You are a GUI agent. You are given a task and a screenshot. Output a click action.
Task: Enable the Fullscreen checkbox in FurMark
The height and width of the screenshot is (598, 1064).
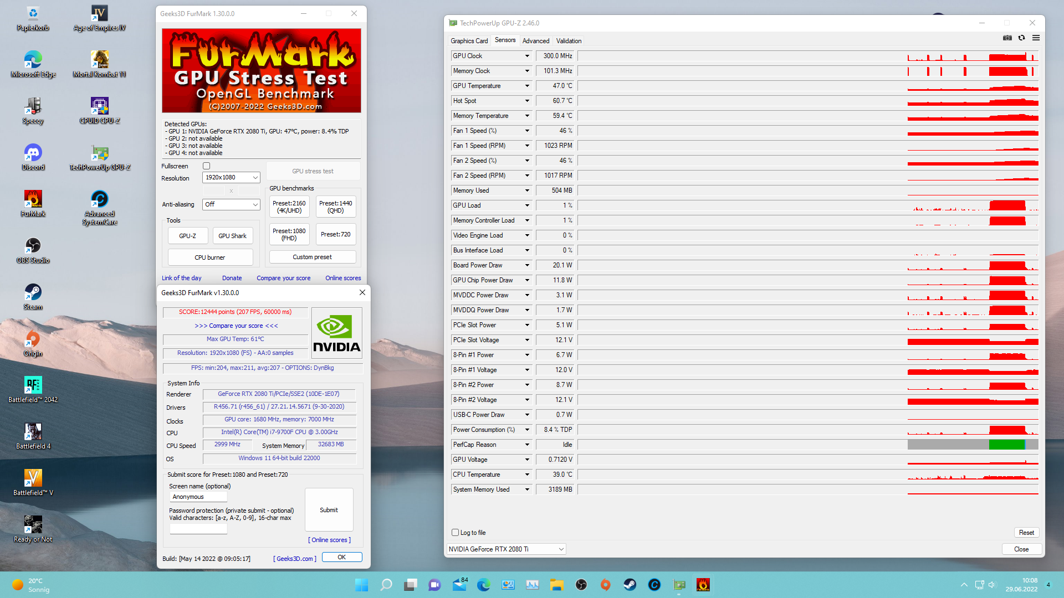(x=206, y=166)
